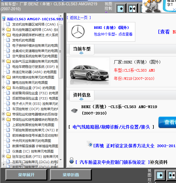Click the gray module icon beside BENZ-CLS系 info
The height and width of the screenshot is (183, 176).
[74, 110]
